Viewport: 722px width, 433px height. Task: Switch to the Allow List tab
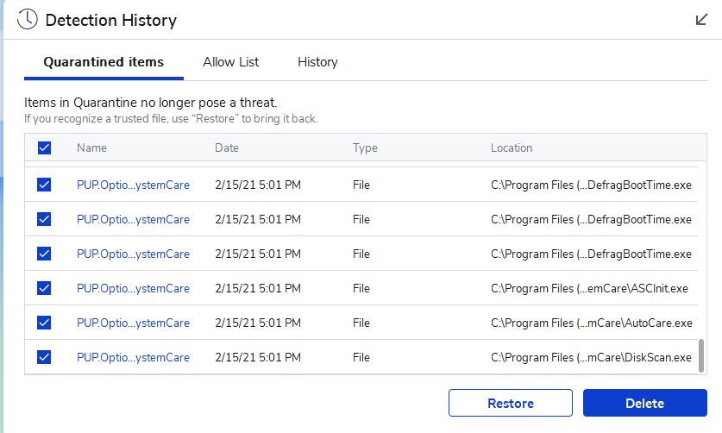pyautogui.click(x=231, y=62)
